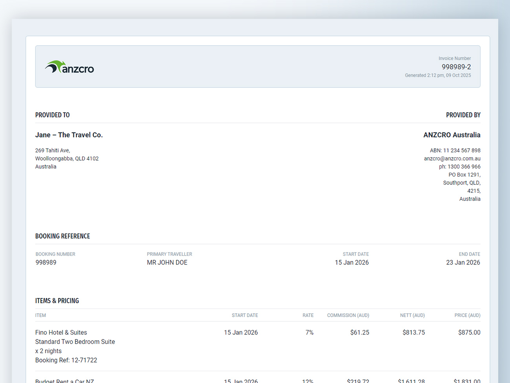Click the Generated 2:12 pm timestamp
Image resolution: width=510 pixels, height=383 pixels.
coord(438,75)
